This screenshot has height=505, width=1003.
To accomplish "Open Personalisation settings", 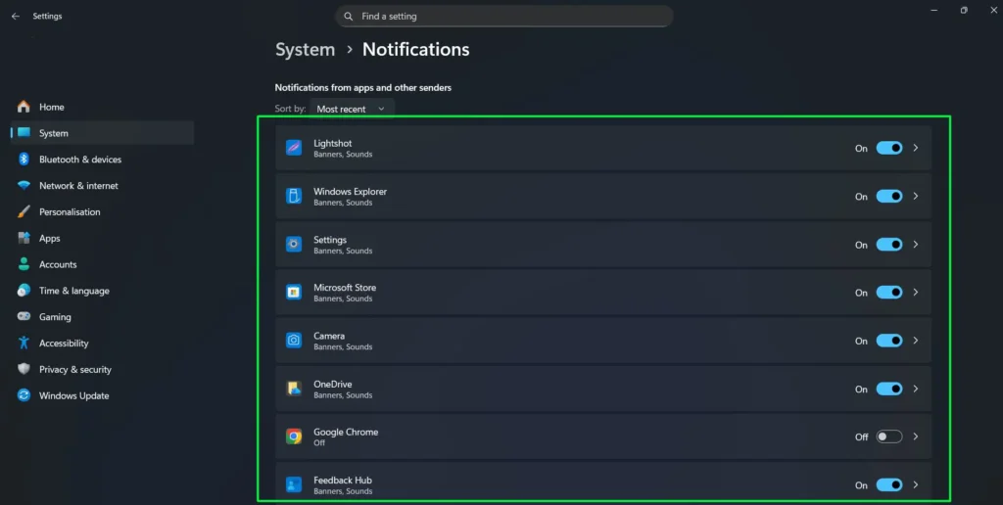I will (x=102, y=211).
